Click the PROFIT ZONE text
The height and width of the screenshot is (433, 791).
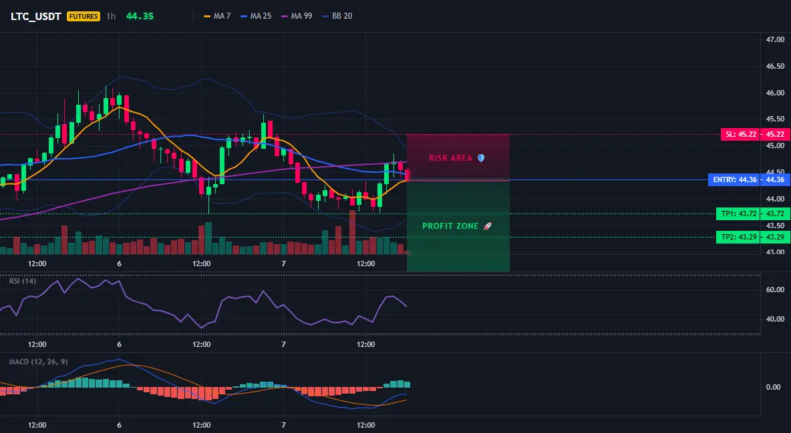point(450,226)
